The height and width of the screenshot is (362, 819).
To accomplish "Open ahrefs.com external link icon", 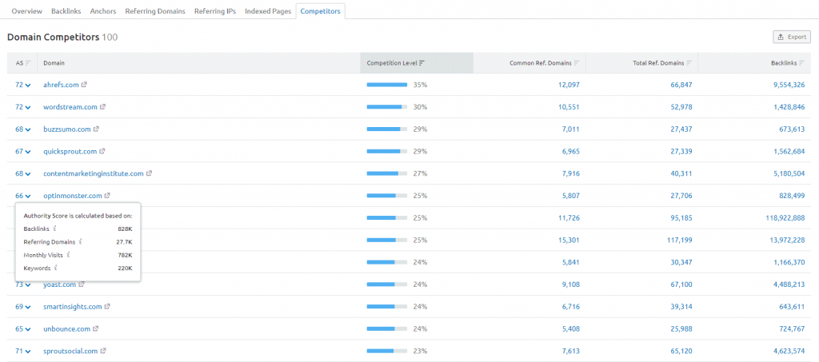I will pyautogui.click(x=84, y=85).
